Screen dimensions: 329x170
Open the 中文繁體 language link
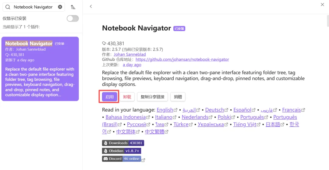pyautogui.click(x=154, y=132)
